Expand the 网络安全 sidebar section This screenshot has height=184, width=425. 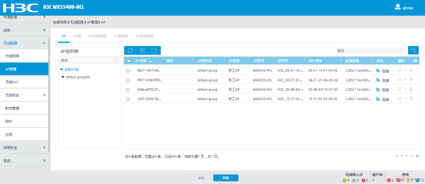point(22,147)
